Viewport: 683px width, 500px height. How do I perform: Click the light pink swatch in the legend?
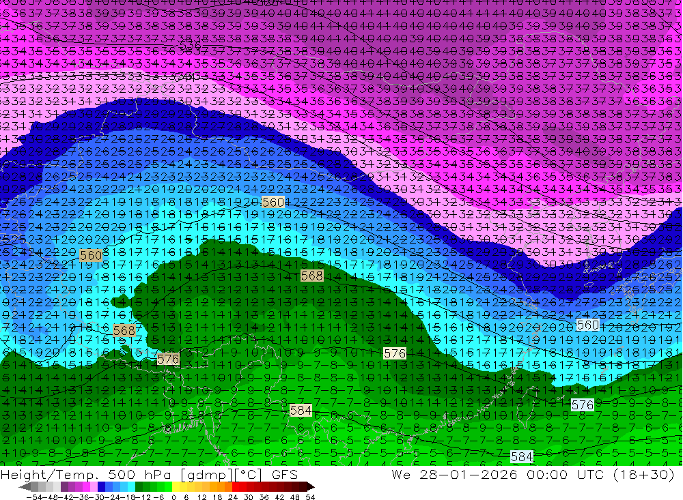(94, 486)
